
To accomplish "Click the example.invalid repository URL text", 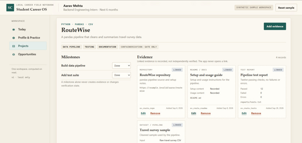I will coord(161,89).
